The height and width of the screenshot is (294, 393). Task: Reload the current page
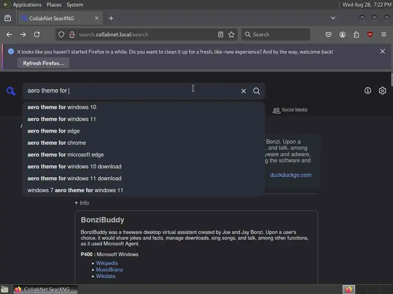click(x=37, y=34)
